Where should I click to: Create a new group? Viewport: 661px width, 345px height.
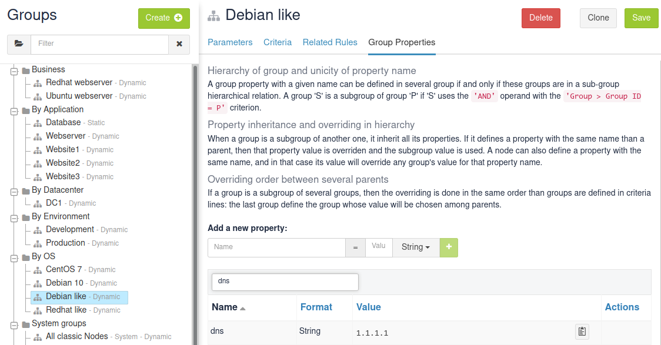(x=163, y=18)
